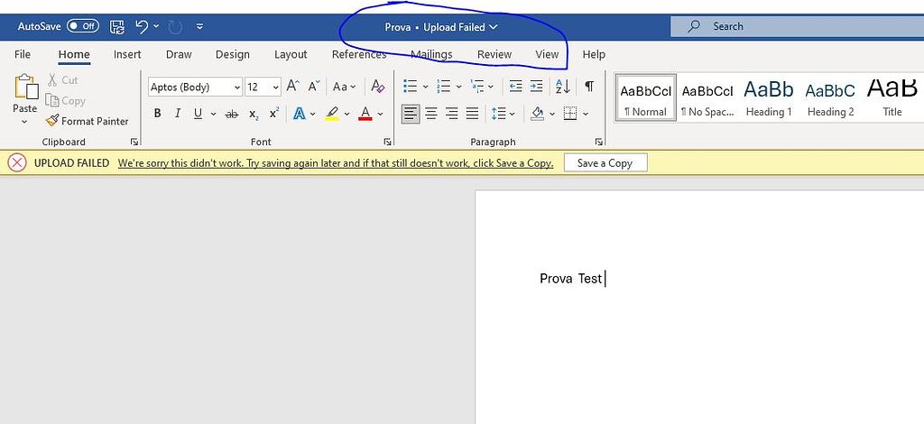Open the Change Case Aa menu

[x=344, y=87]
